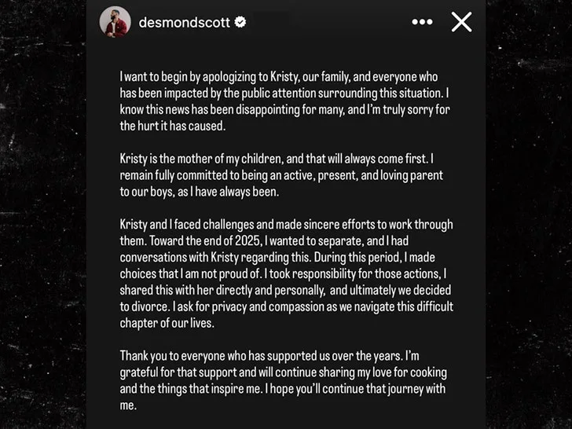Image resolution: width=572 pixels, height=429 pixels.
Task: Select the 'grateful for that support' line
Action: point(284,372)
